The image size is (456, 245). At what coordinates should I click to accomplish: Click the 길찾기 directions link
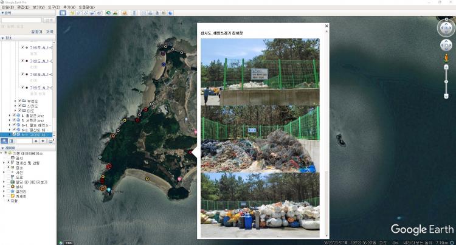tap(36, 32)
